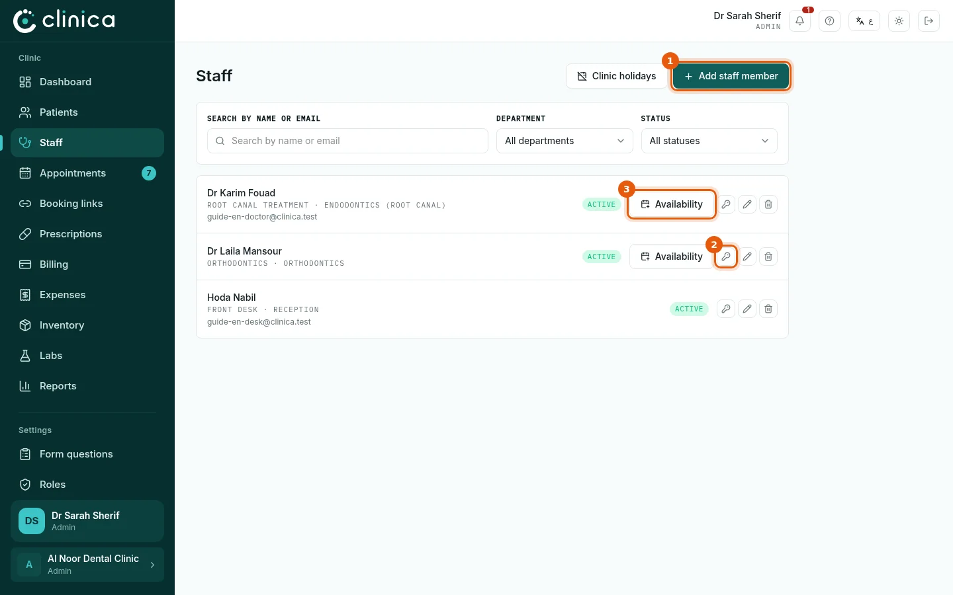Viewport: 953px width, 595px height.
Task: Switch language with the translate icon
Action: tap(864, 21)
